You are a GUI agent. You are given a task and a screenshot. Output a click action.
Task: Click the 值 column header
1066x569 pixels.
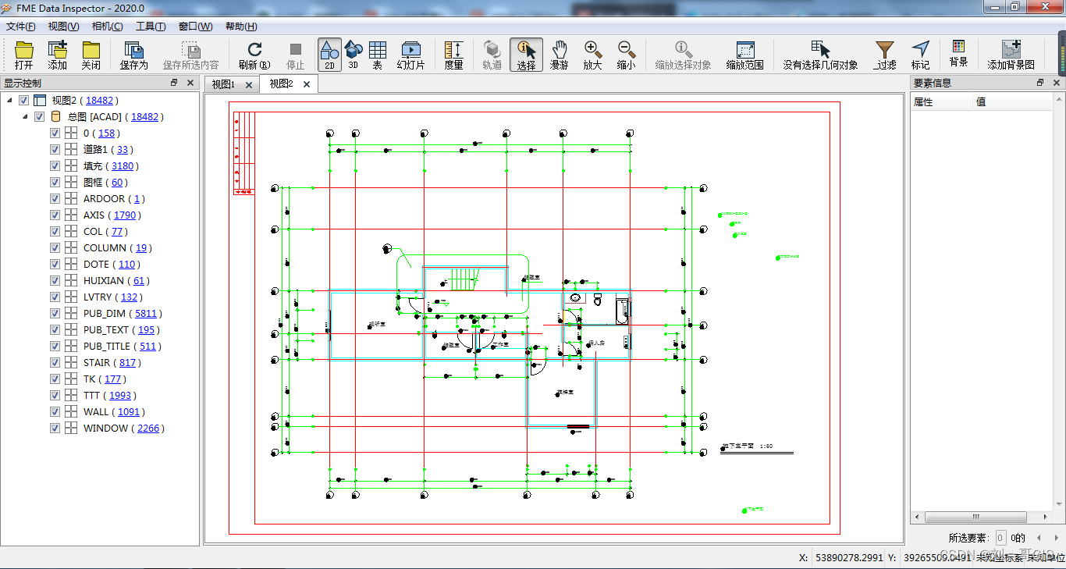click(1013, 102)
